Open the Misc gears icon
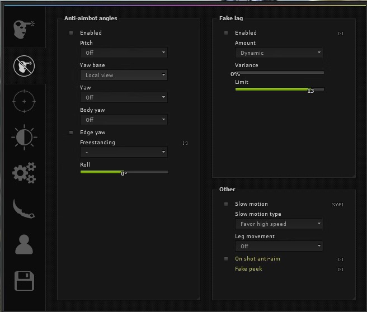The width and height of the screenshot is (367, 312). pyautogui.click(x=23, y=173)
